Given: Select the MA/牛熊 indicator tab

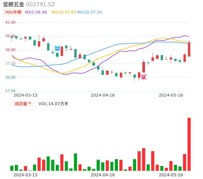Looking at the screenshot, I should 13,12.
